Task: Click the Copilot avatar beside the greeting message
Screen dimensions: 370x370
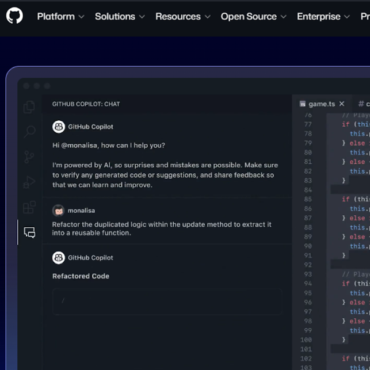Action: (58, 127)
